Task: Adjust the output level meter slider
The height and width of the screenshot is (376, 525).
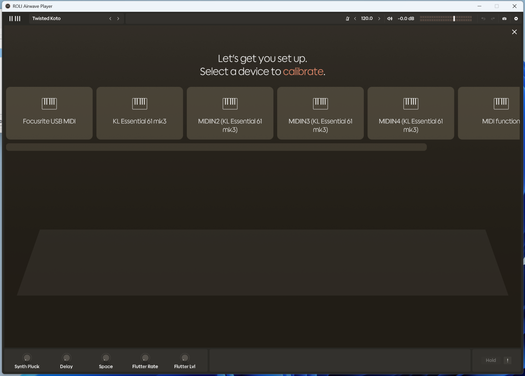Action: pos(446,18)
